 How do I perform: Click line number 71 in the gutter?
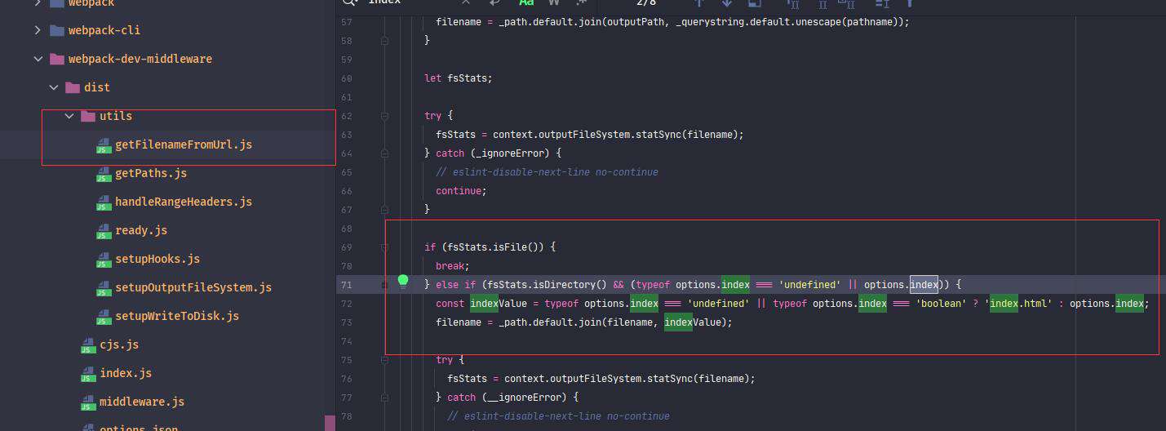pyautogui.click(x=345, y=284)
